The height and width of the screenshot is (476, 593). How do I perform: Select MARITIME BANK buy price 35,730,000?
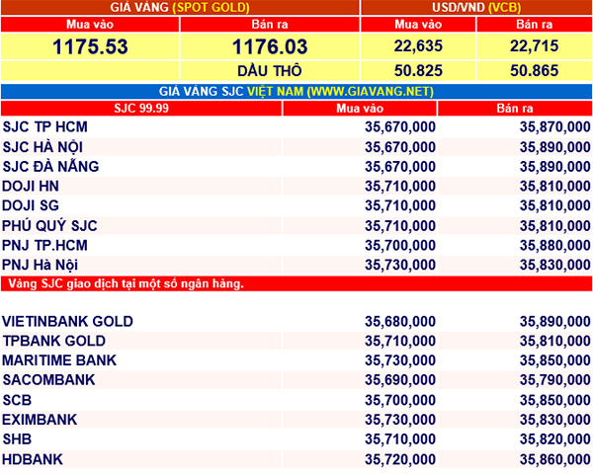tap(400, 360)
